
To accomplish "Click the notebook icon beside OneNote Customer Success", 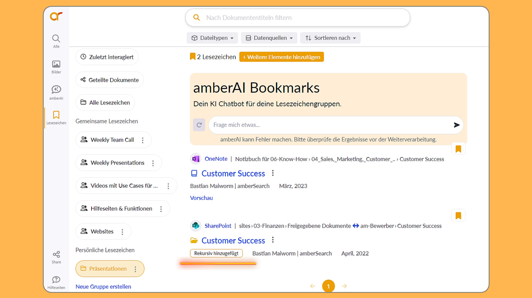I will 194,173.
